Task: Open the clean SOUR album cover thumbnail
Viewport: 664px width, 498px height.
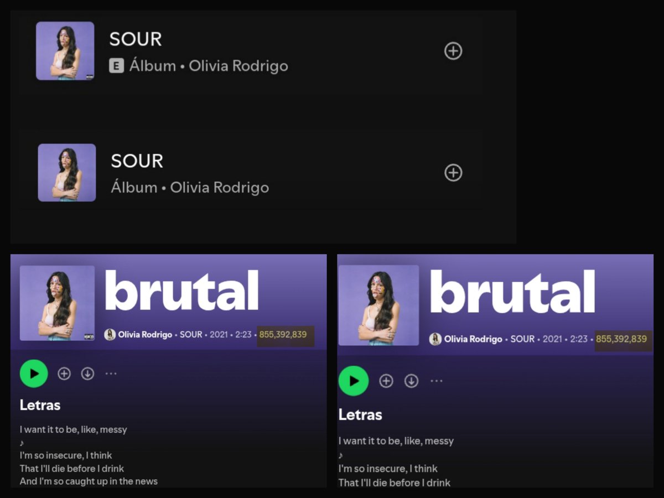Action: (67, 173)
